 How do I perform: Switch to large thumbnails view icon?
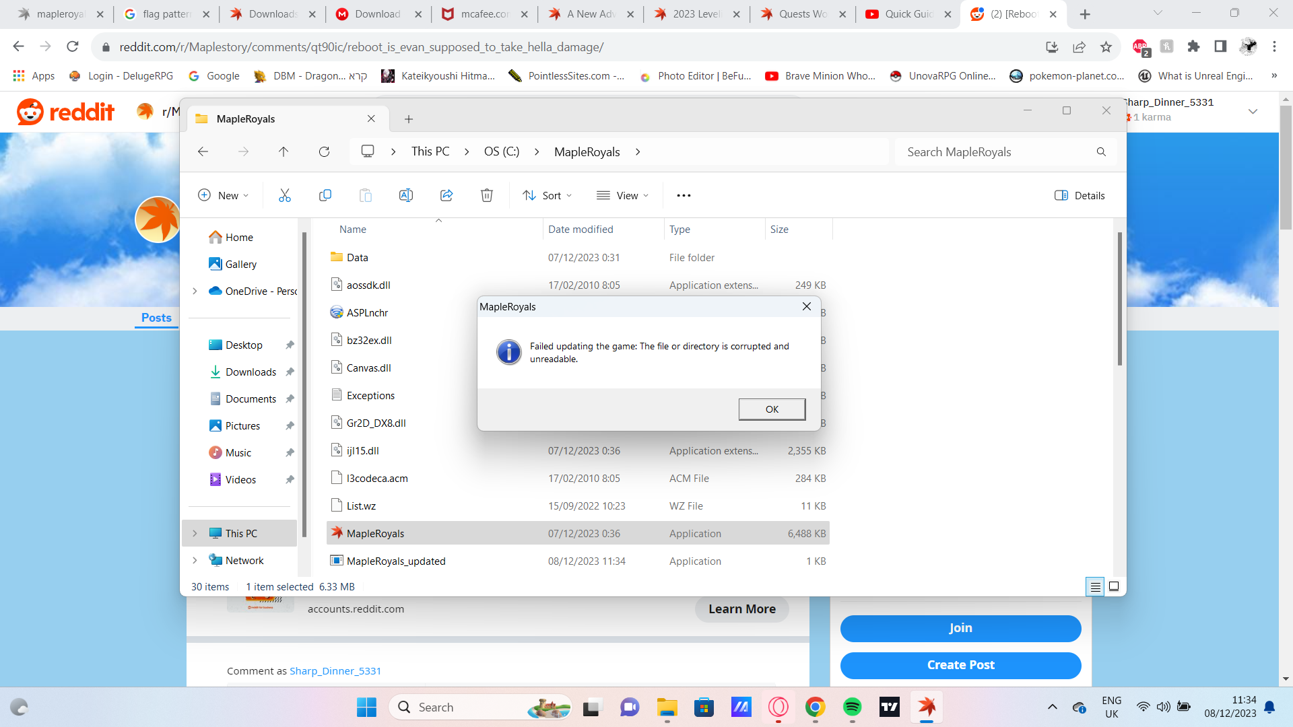[1114, 586]
